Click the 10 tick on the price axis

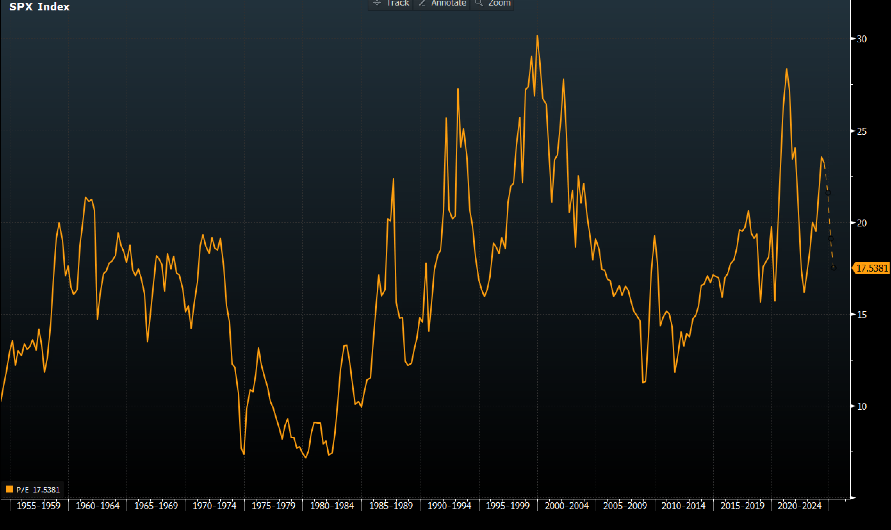tap(862, 406)
